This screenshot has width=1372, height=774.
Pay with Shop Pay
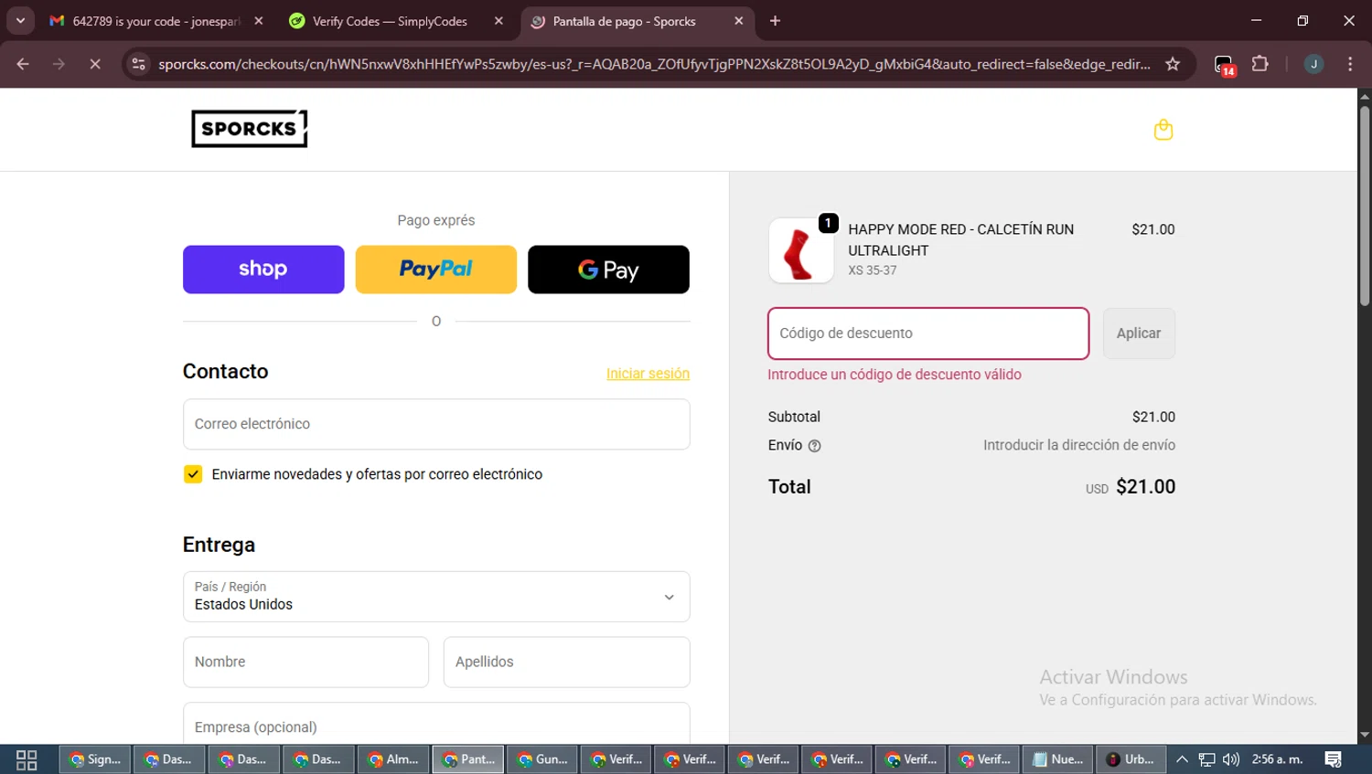[263, 270]
